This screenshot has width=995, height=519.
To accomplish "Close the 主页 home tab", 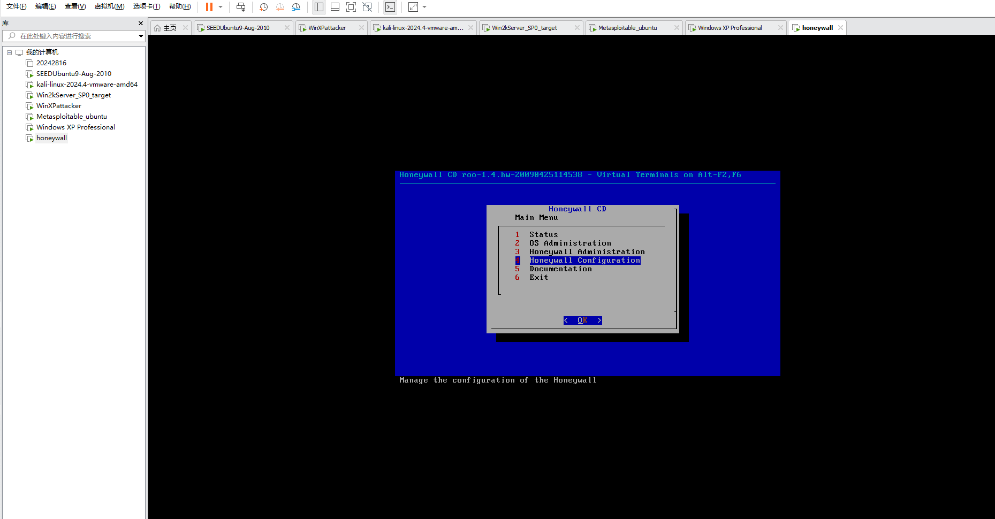I will point(185,28).
